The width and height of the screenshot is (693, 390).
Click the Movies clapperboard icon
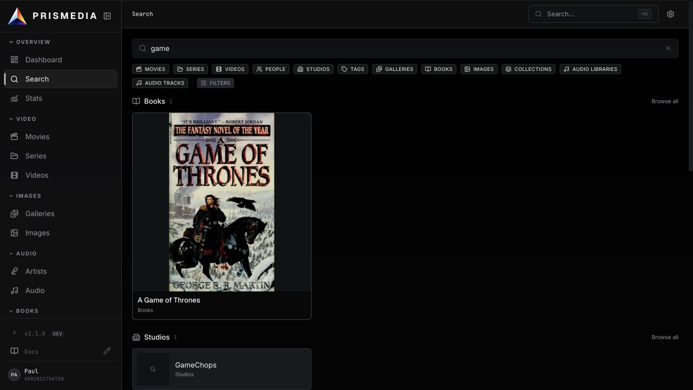click(15, 136)
